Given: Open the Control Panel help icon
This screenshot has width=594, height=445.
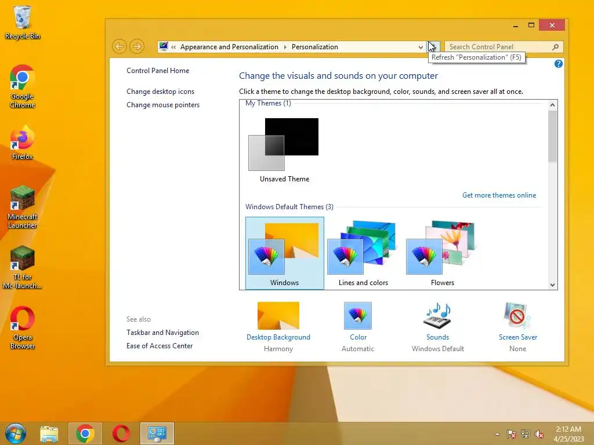Looking at the screenshot, I should pos(558,64).
